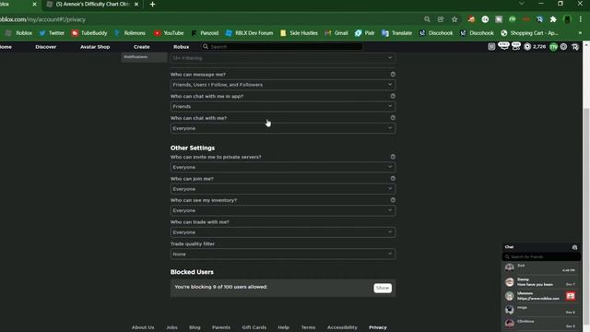Open the RBLX Dev Forum bookmark

click(x=250, y=33)
